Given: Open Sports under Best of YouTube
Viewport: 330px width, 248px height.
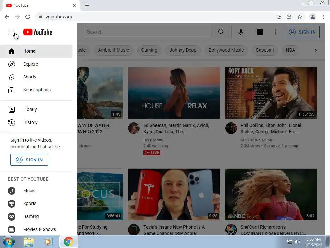Looking at the screenshot, I should 36,203.
